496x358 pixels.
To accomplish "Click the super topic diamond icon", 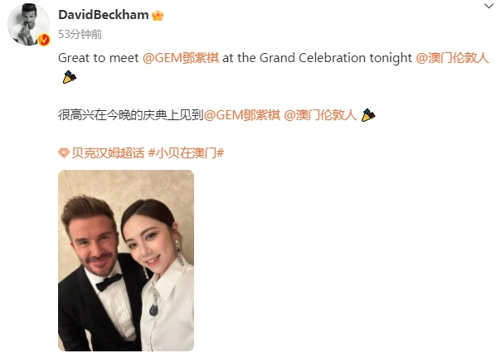I will point(64,153).
